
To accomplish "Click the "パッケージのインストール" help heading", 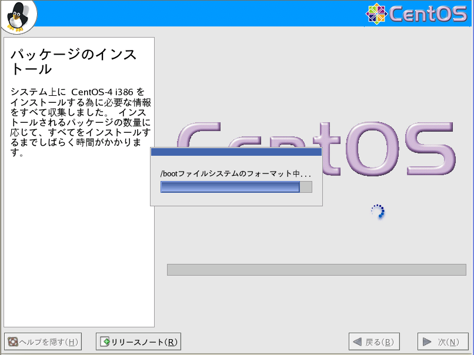I will tap(74, 62).
